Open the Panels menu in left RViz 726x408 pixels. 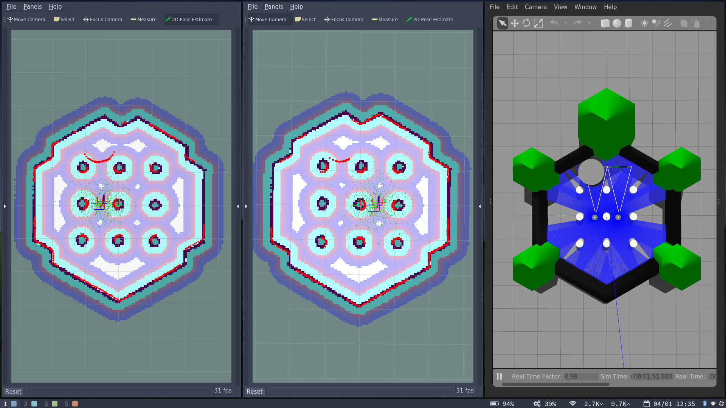pos(33,6)
